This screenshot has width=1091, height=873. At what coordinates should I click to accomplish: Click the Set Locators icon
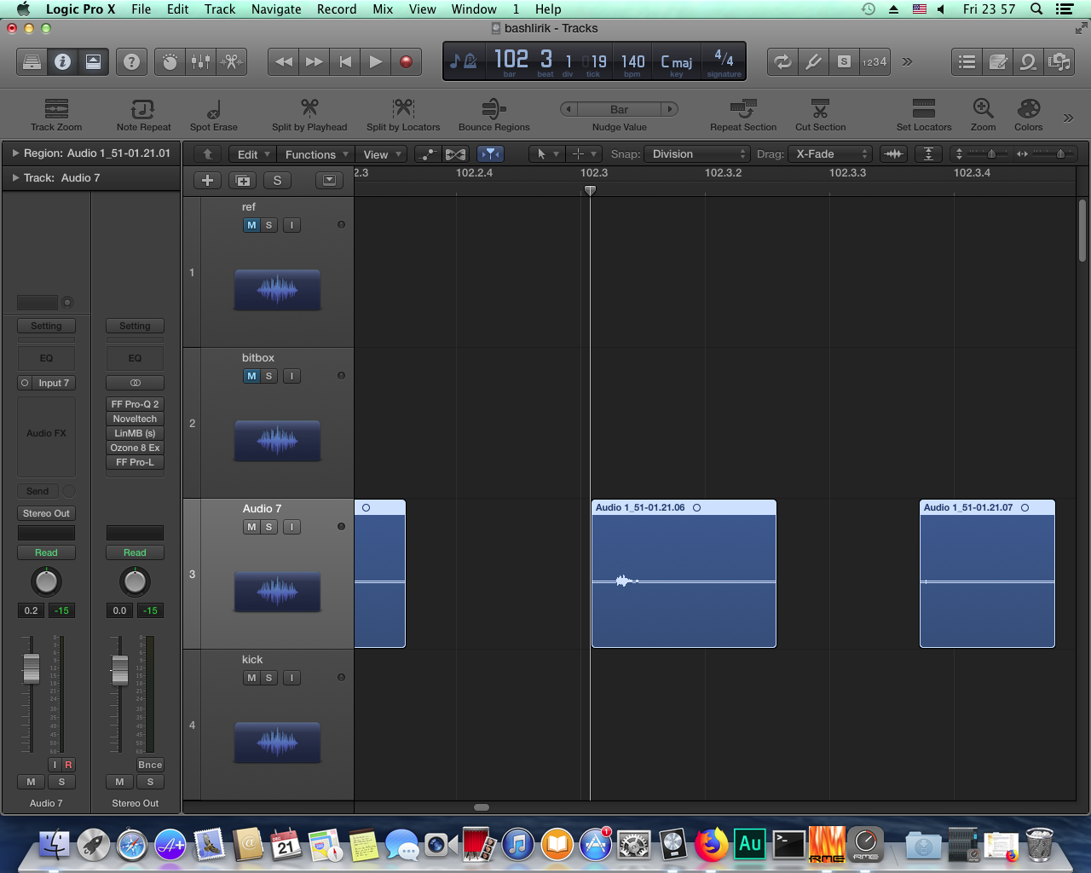click(x=923, y=108)
